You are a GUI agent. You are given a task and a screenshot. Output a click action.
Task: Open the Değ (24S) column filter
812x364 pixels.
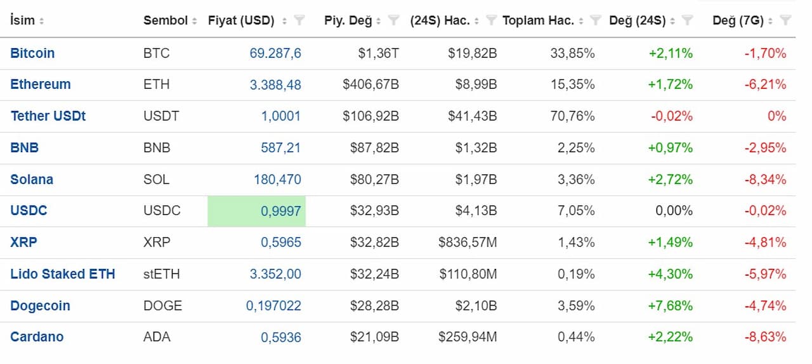tap(687, 21)
